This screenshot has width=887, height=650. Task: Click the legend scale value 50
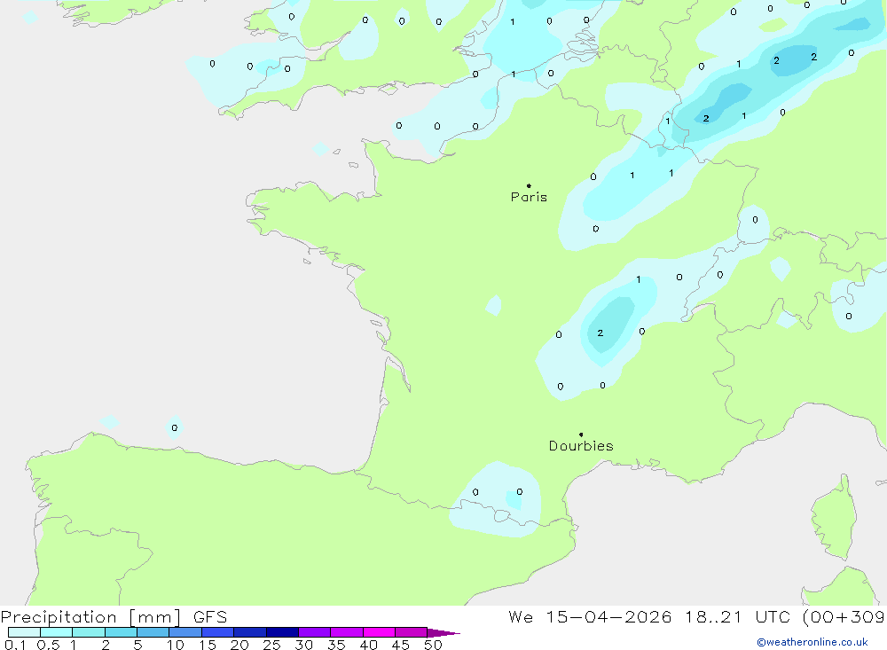point(433,645)
